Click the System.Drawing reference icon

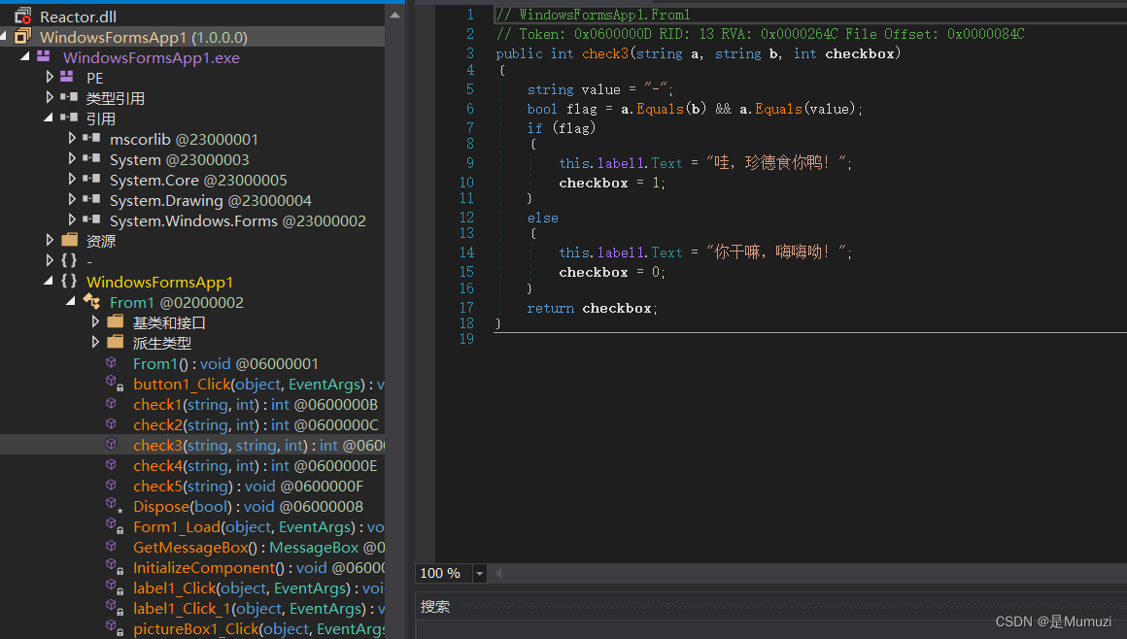point(91,199)
